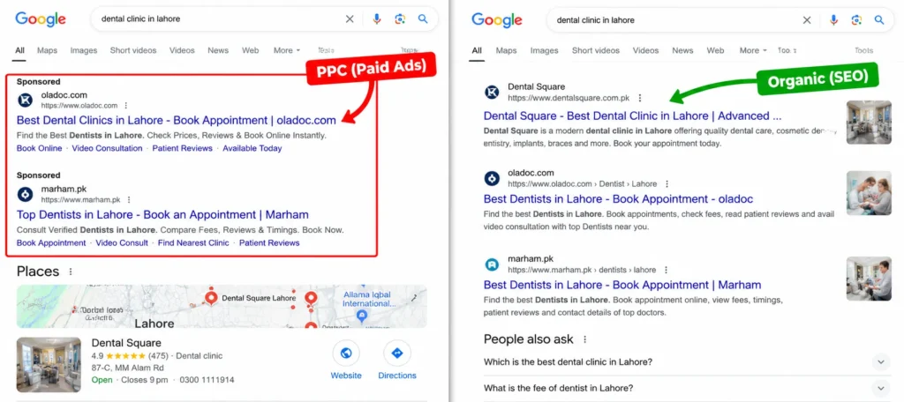The height and width of the screenshot is (402, 904).
Task: Open Dental Square organic result thumbnail
Action: pos(869,122)
